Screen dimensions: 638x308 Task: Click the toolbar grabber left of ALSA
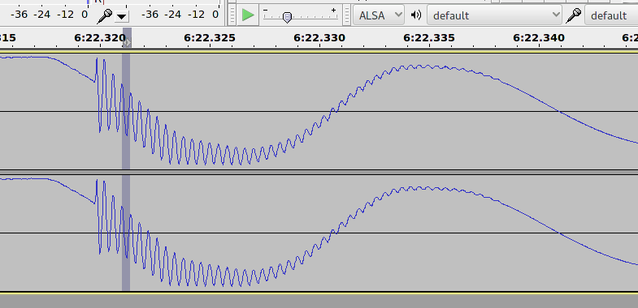pyautogui.click(x=347, y=15)
